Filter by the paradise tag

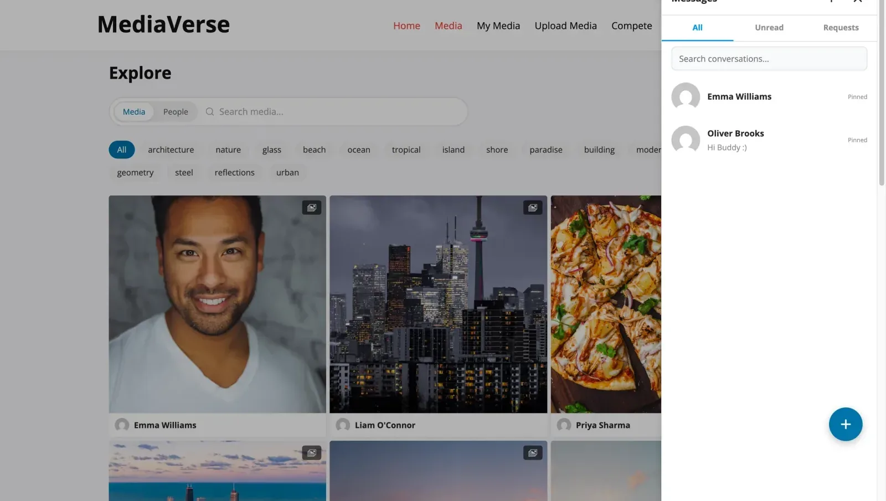[546, 149]
